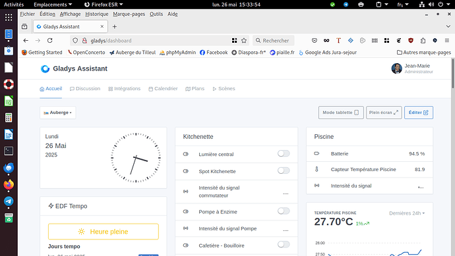Click the red T extension icon
Screen dimensions: 455x256
pos(338,41)
